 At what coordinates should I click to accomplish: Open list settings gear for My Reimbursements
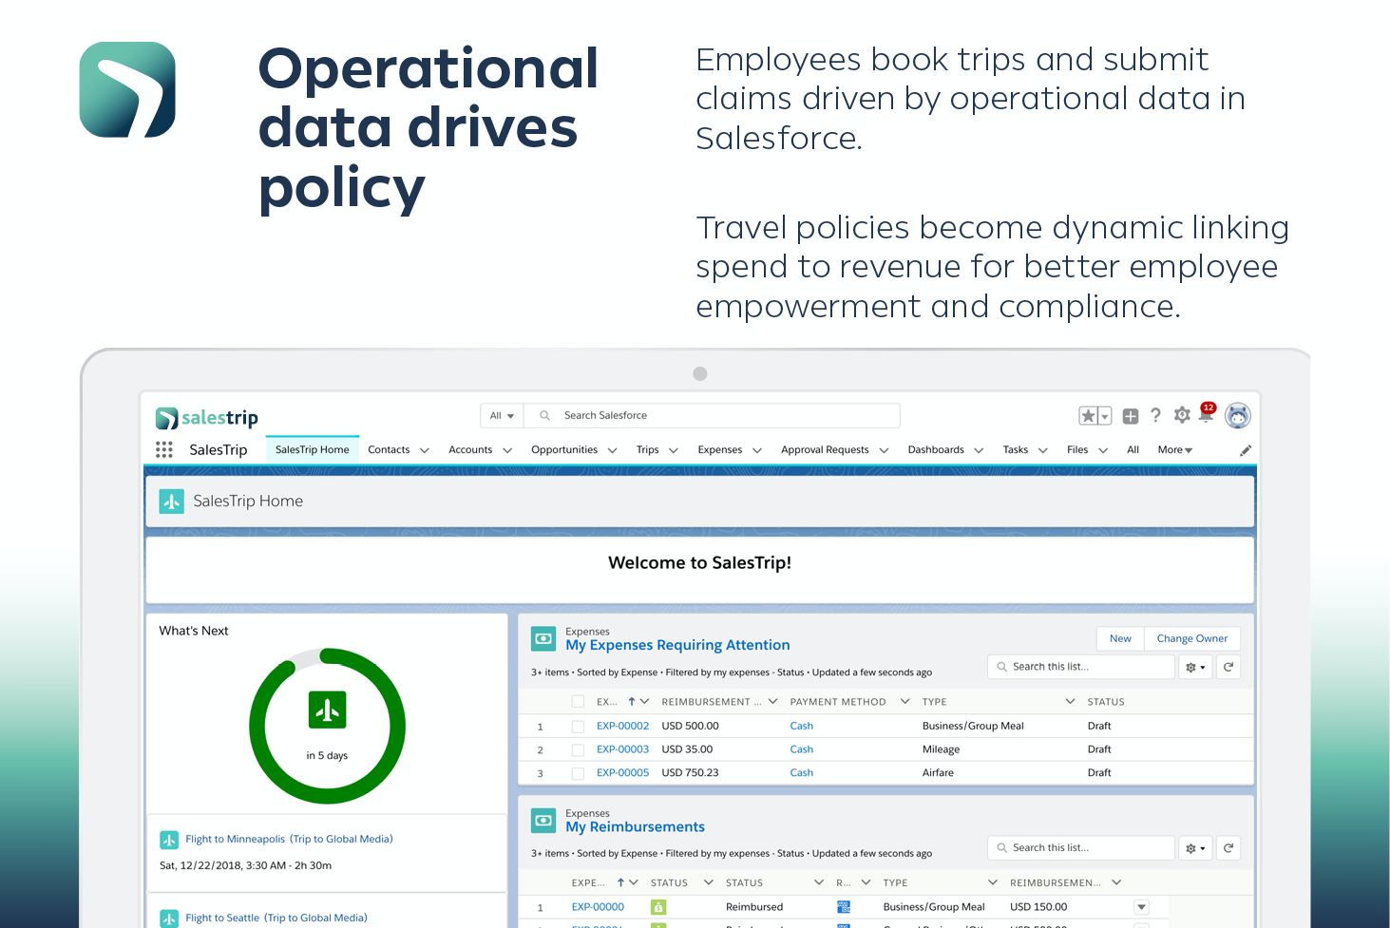pyautogui.click(x=1195, y=848)
